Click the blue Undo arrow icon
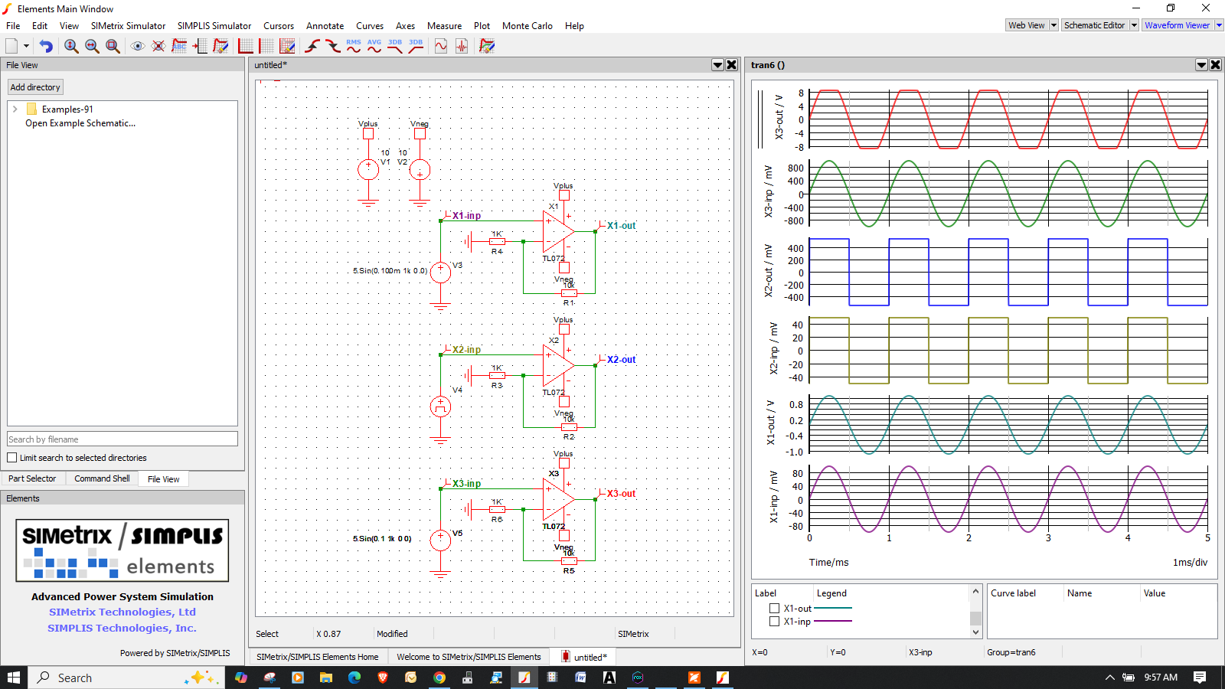The height and width of the screenshot is (689, 1225). click(46, 46)
